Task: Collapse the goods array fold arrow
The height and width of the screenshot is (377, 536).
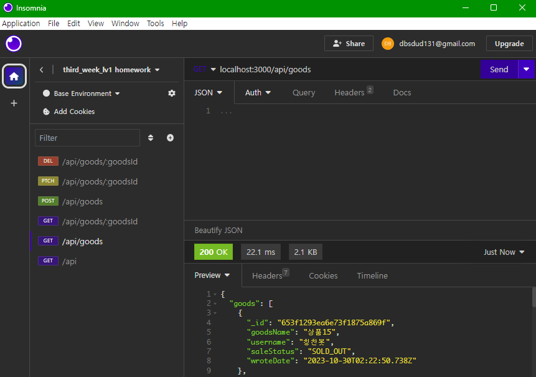Action: [x=215, y=303]
